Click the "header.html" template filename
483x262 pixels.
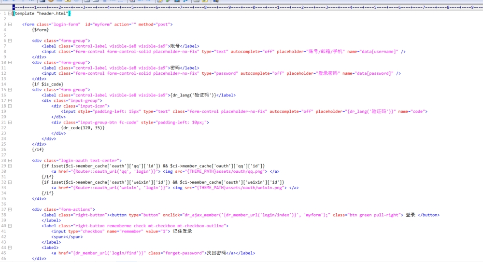tap(52, 14)
